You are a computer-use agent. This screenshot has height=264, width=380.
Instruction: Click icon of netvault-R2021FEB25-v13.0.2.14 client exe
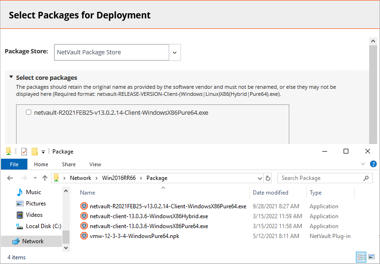click(x=84, y=206)
